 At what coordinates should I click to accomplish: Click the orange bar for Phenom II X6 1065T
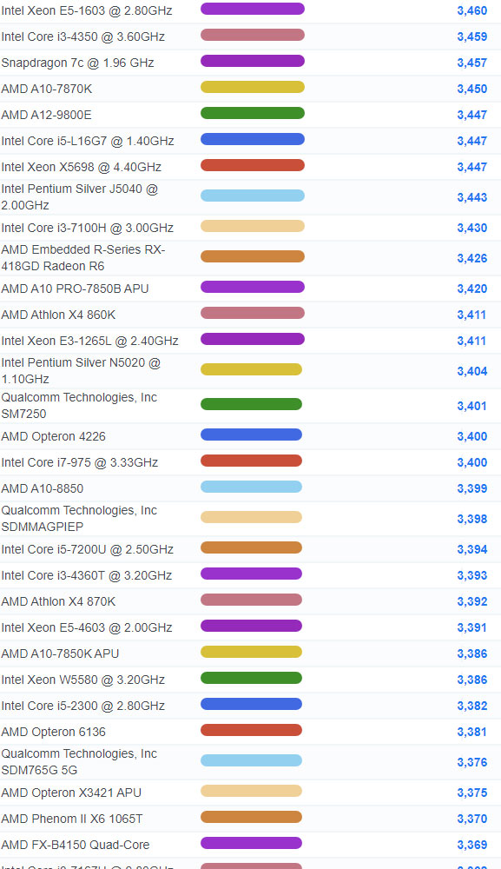tap(251, 817)
